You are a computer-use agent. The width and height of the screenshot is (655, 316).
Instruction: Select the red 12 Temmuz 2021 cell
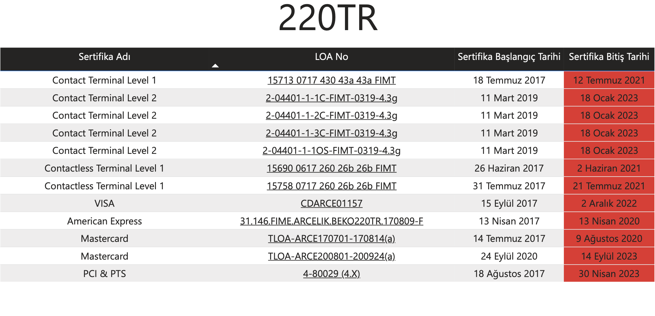click(609, 80)
